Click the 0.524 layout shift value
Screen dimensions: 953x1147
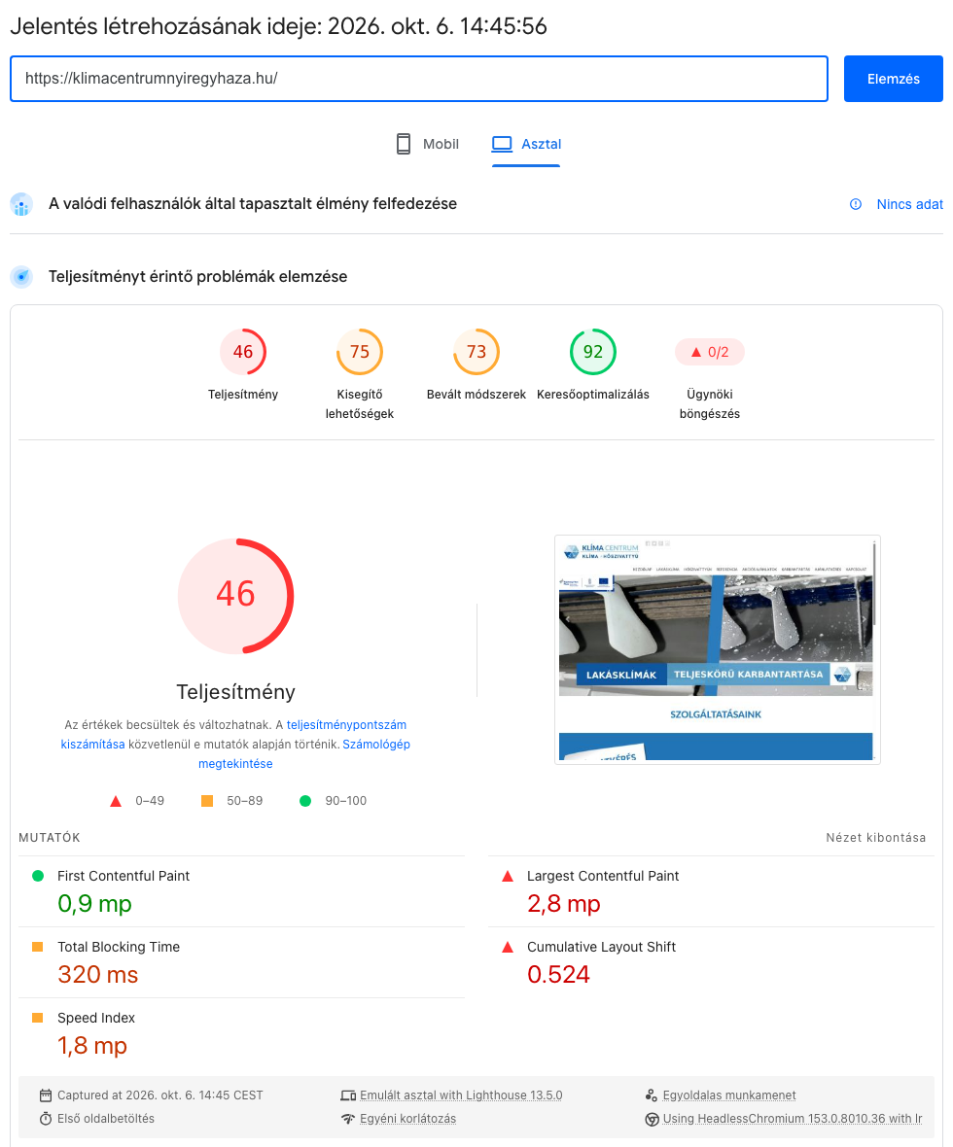(x=558, y=974)
